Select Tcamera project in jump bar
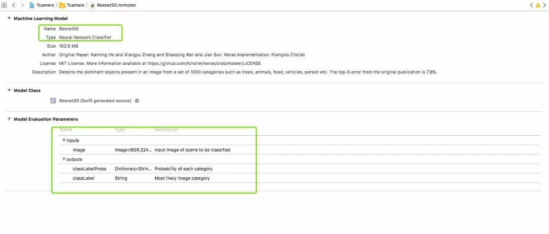The image size is (549, 234). 42,5
